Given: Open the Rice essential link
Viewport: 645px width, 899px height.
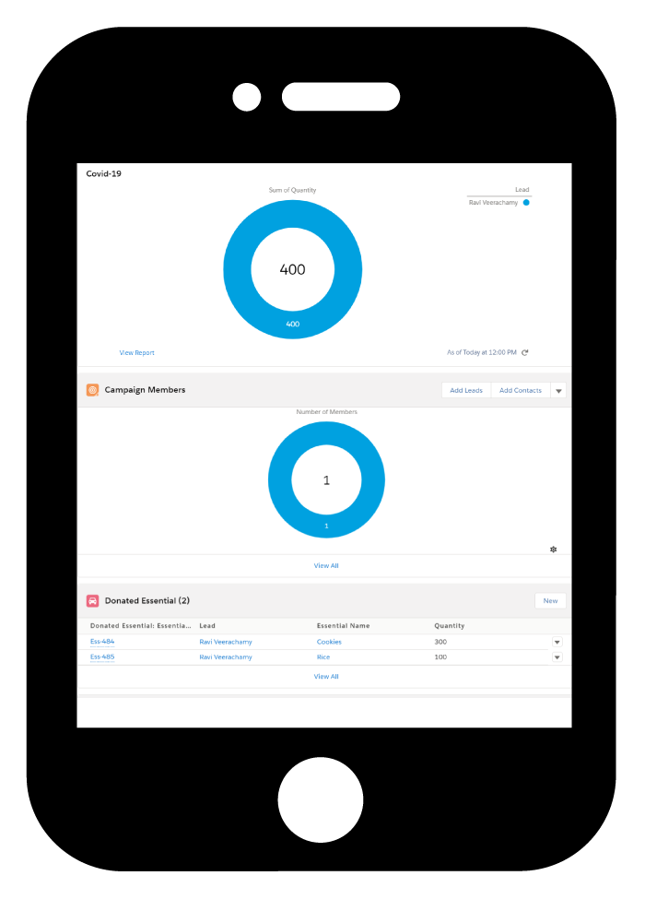Looking at the screenshot, I should point(323,657).
